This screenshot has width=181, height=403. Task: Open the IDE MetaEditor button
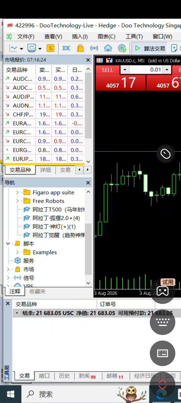[66, 48]
